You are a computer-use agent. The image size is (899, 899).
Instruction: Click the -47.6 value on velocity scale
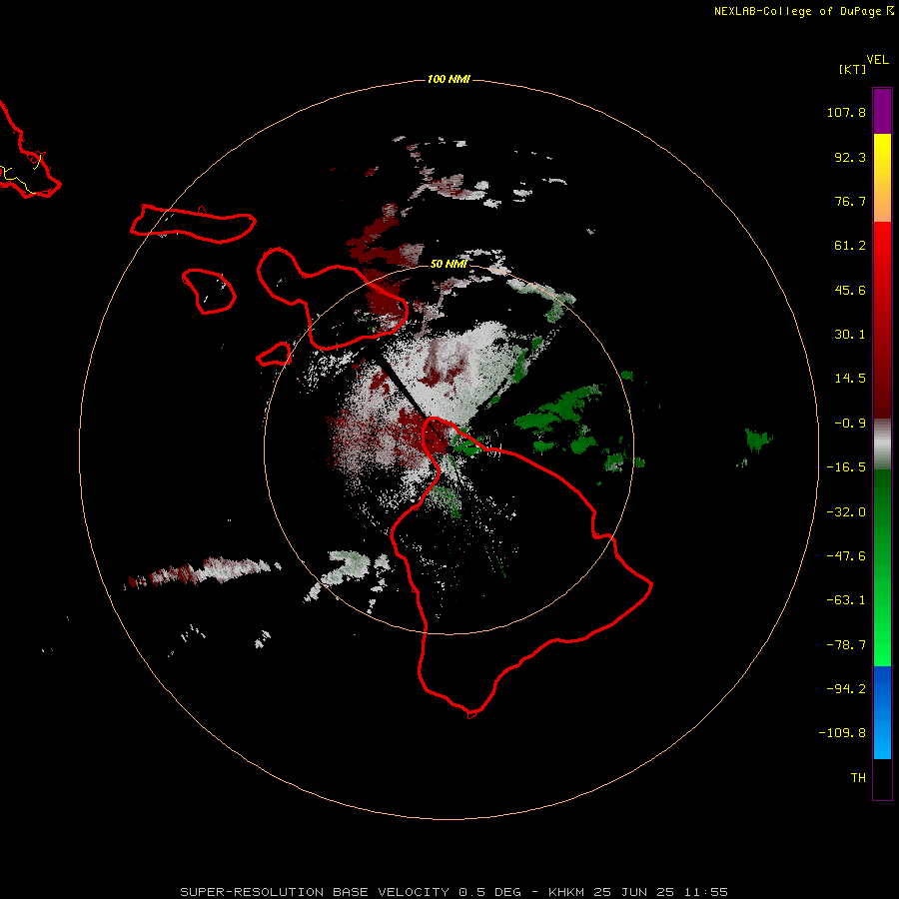(x=846, y=556)
